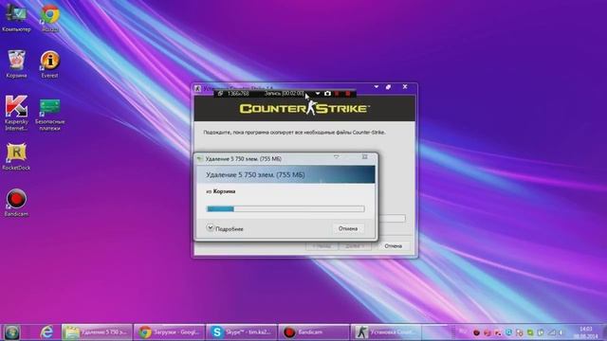607x341 pixels.
Task: Select the Безопасные платежи desktop icon
Action: 50,115
